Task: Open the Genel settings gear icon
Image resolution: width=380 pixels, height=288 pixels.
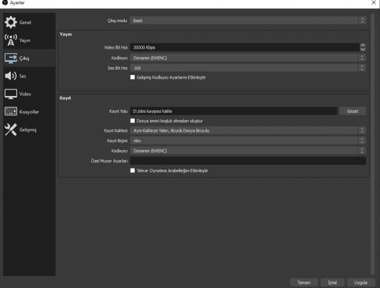Action: (11, 22)
